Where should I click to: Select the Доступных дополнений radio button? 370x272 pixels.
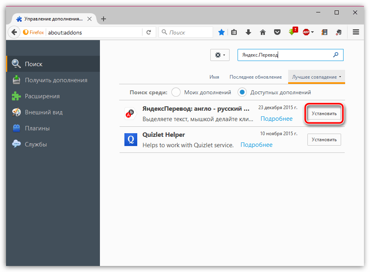pyautogui.click(x=242, y=92)
